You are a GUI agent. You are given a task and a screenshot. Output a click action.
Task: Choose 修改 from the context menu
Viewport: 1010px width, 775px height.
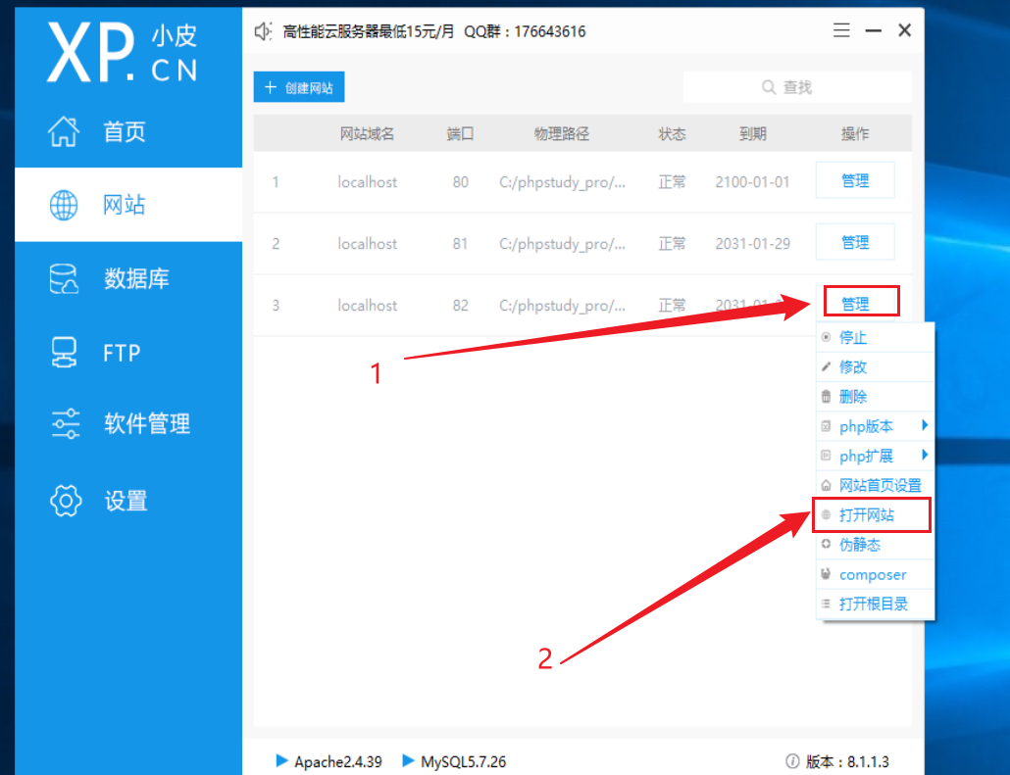click(876, 366)
